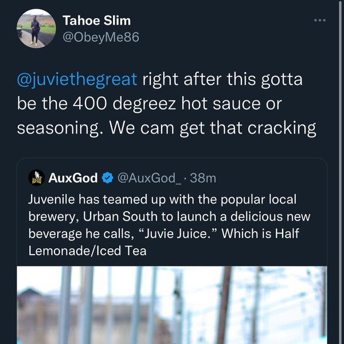Click the "Lemonade/Iced Tea" line

[x=87, y=251]
